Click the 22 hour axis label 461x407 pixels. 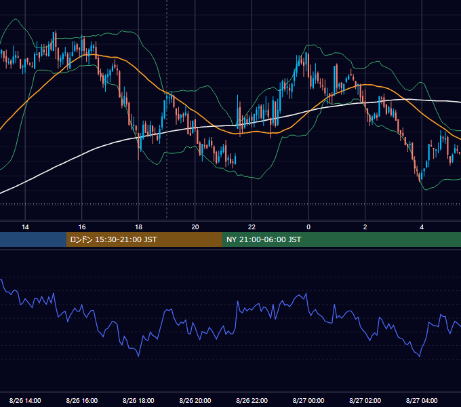coord(252,227)
